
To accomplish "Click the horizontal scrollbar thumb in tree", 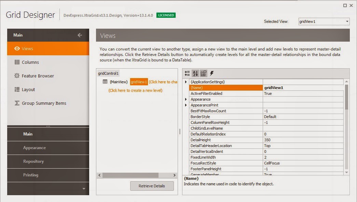I will pos(131,175).
